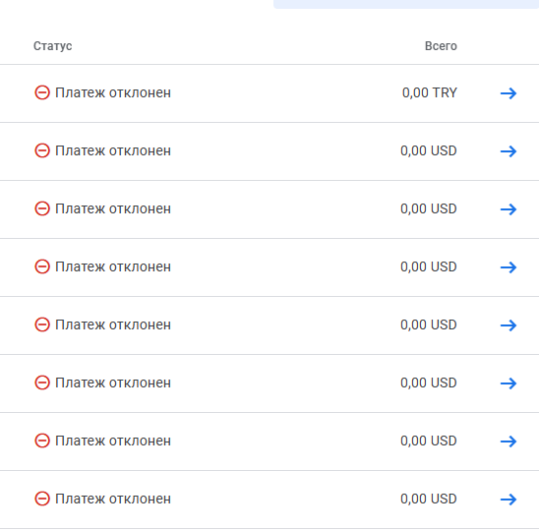Click the arrow on the last declined payment row

click(x=509, y=500)
